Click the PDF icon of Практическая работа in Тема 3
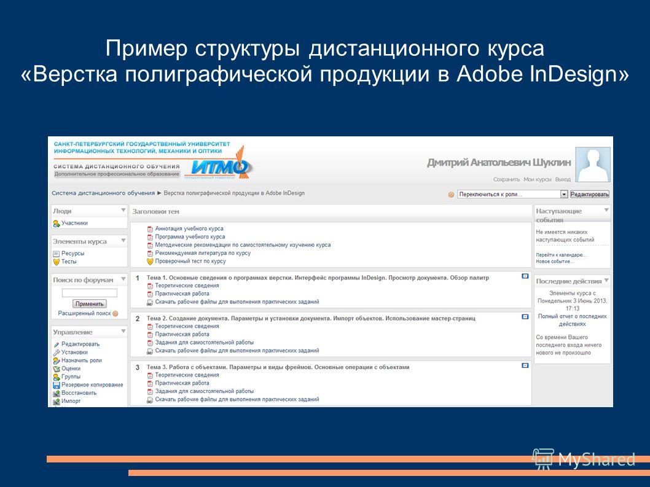650x487 pixels. tap(150, 383)
